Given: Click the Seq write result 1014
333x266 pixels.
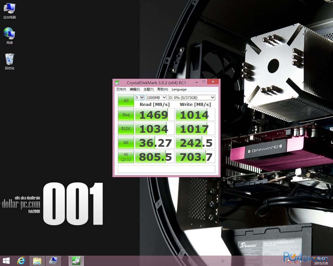Looking at the screenshot, I should click(195, 115).
